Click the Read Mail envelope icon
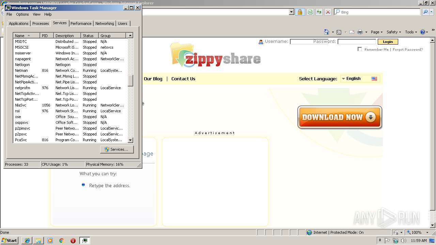Screen dimensions: 436x245 [352, 32]
